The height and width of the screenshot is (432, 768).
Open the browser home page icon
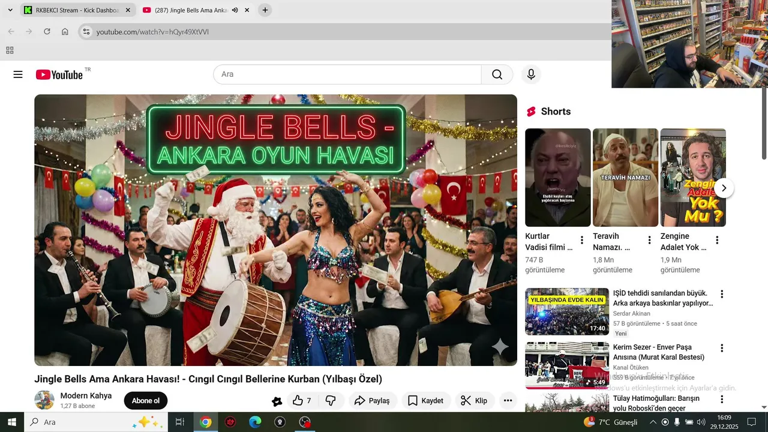coord(65,32)
